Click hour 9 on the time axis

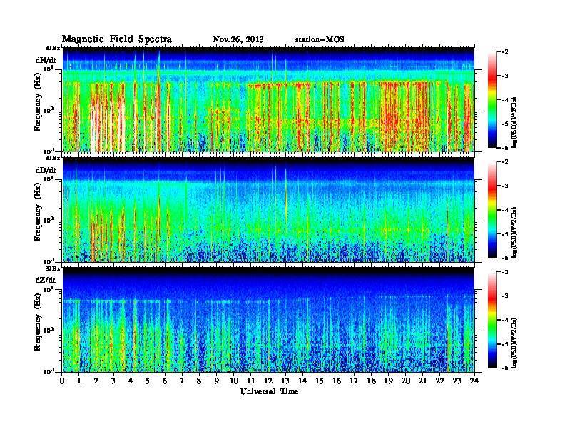217,381
